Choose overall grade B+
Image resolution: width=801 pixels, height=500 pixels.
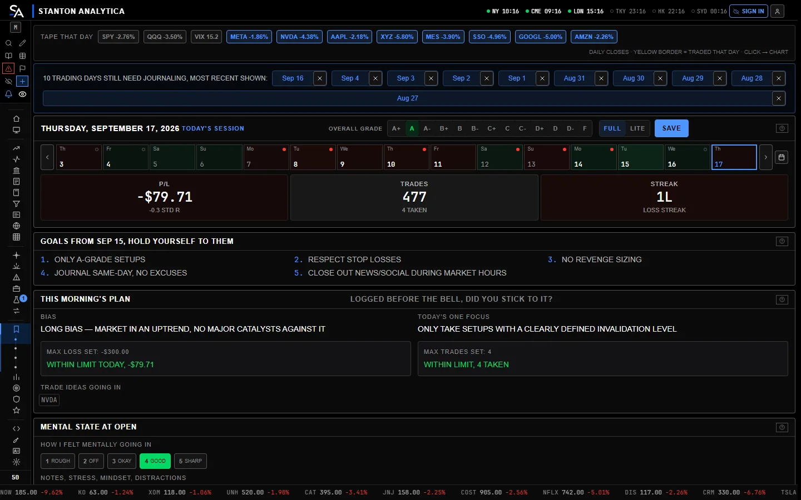point(444,128)
